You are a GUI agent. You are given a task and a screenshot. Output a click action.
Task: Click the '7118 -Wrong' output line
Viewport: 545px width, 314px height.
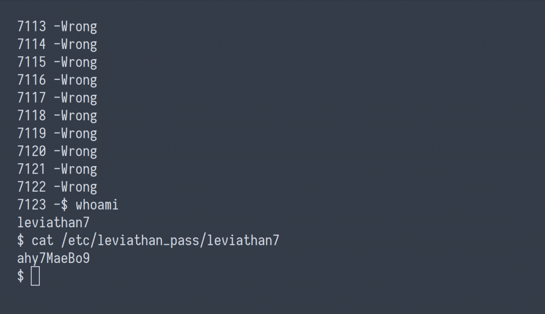click(57, 116)
